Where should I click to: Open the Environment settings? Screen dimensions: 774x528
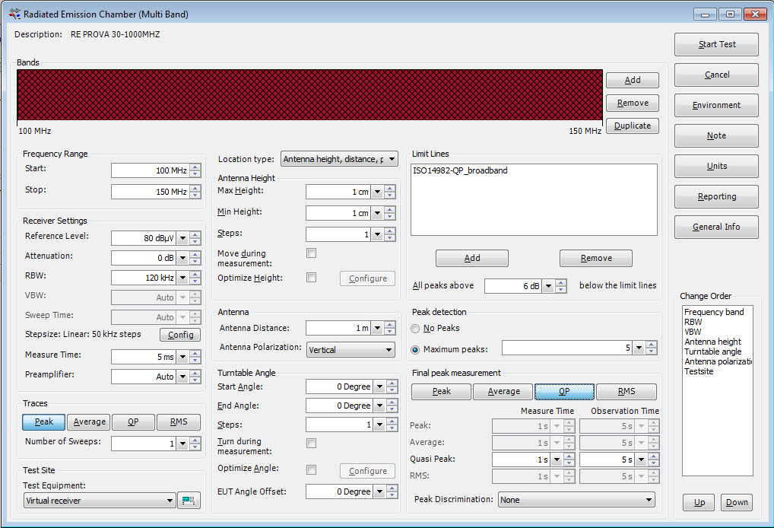pyautogui.click(x=717, y=105)
